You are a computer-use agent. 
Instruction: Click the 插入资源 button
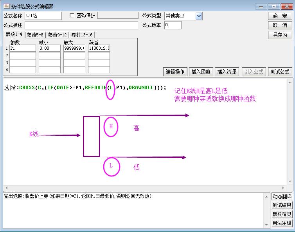pos(227,72)
